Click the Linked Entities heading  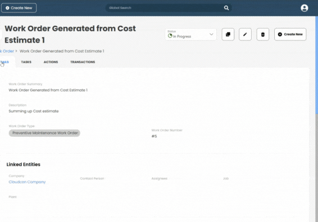(x=24, y=164)
